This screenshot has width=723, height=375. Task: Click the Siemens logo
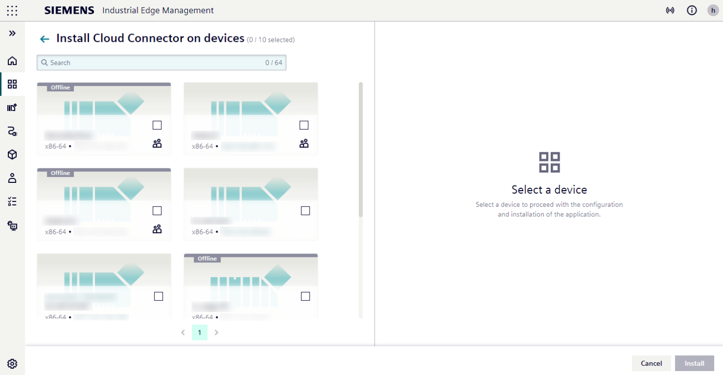coord(69,10)
